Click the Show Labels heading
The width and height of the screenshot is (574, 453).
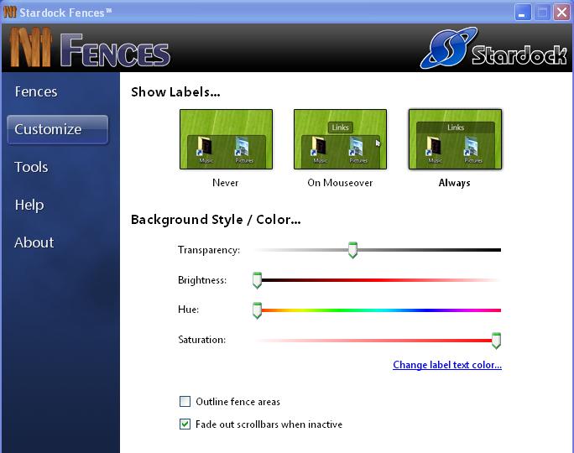pos(175,91)
